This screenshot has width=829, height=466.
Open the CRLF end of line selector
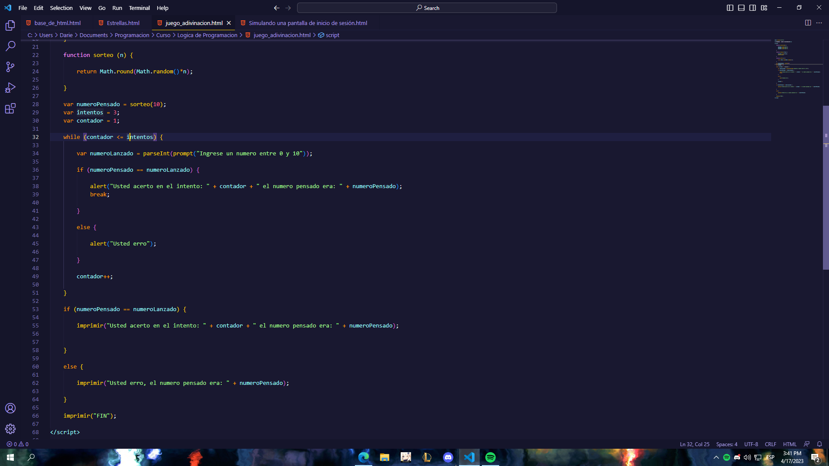pos(770,444)
